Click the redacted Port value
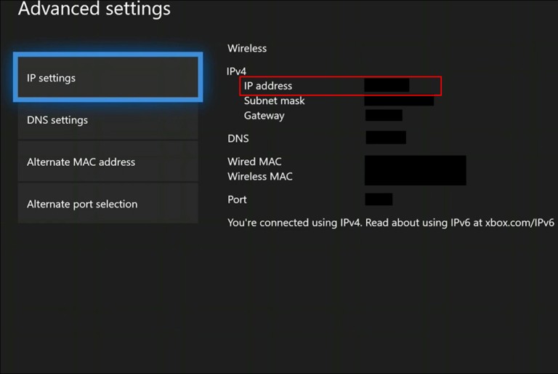 (379, 199)
